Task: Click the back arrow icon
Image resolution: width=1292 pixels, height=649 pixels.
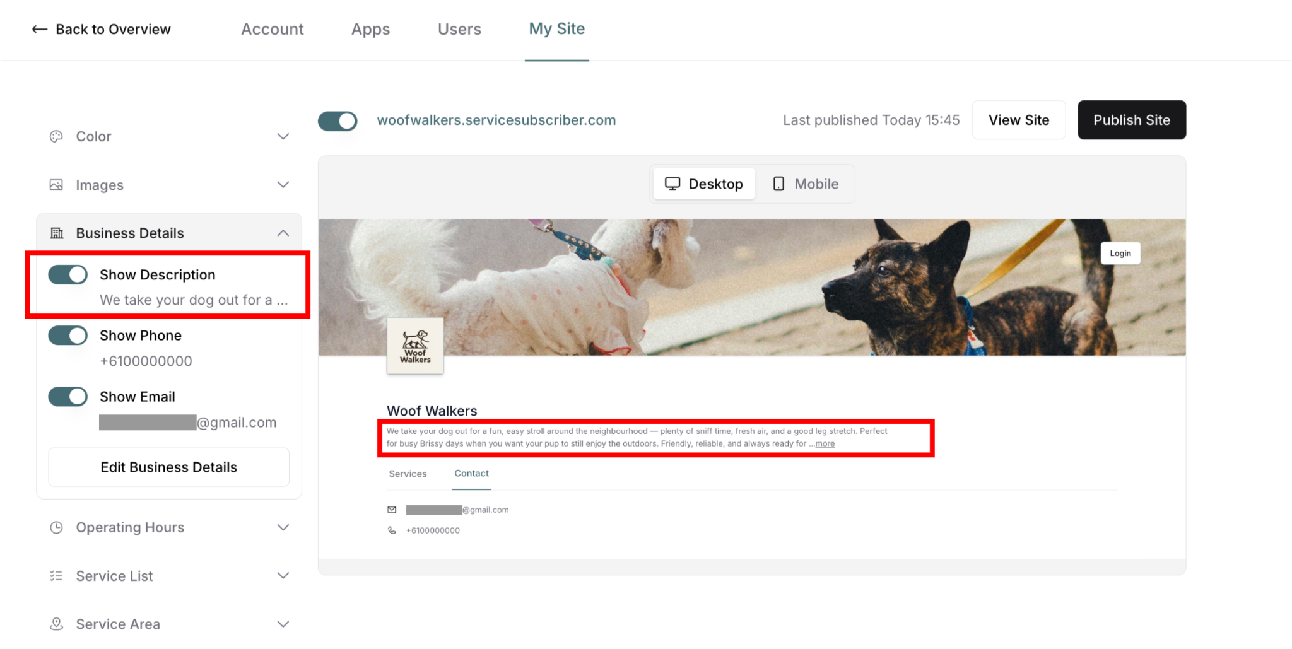Action: pyautogui.click(x=40, y=29)
